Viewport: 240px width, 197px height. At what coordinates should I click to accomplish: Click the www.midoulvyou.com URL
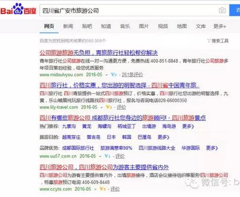click(61, 75)
